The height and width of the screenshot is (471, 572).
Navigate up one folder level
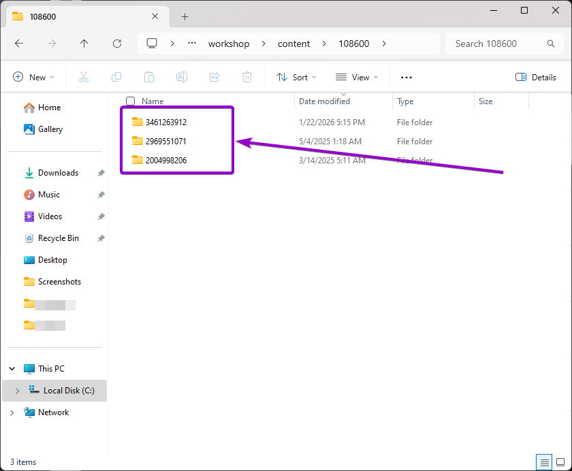point(84,43)
